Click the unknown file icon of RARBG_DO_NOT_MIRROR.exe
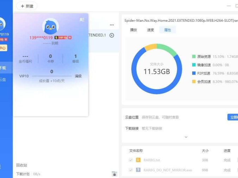 click(138, 170)
